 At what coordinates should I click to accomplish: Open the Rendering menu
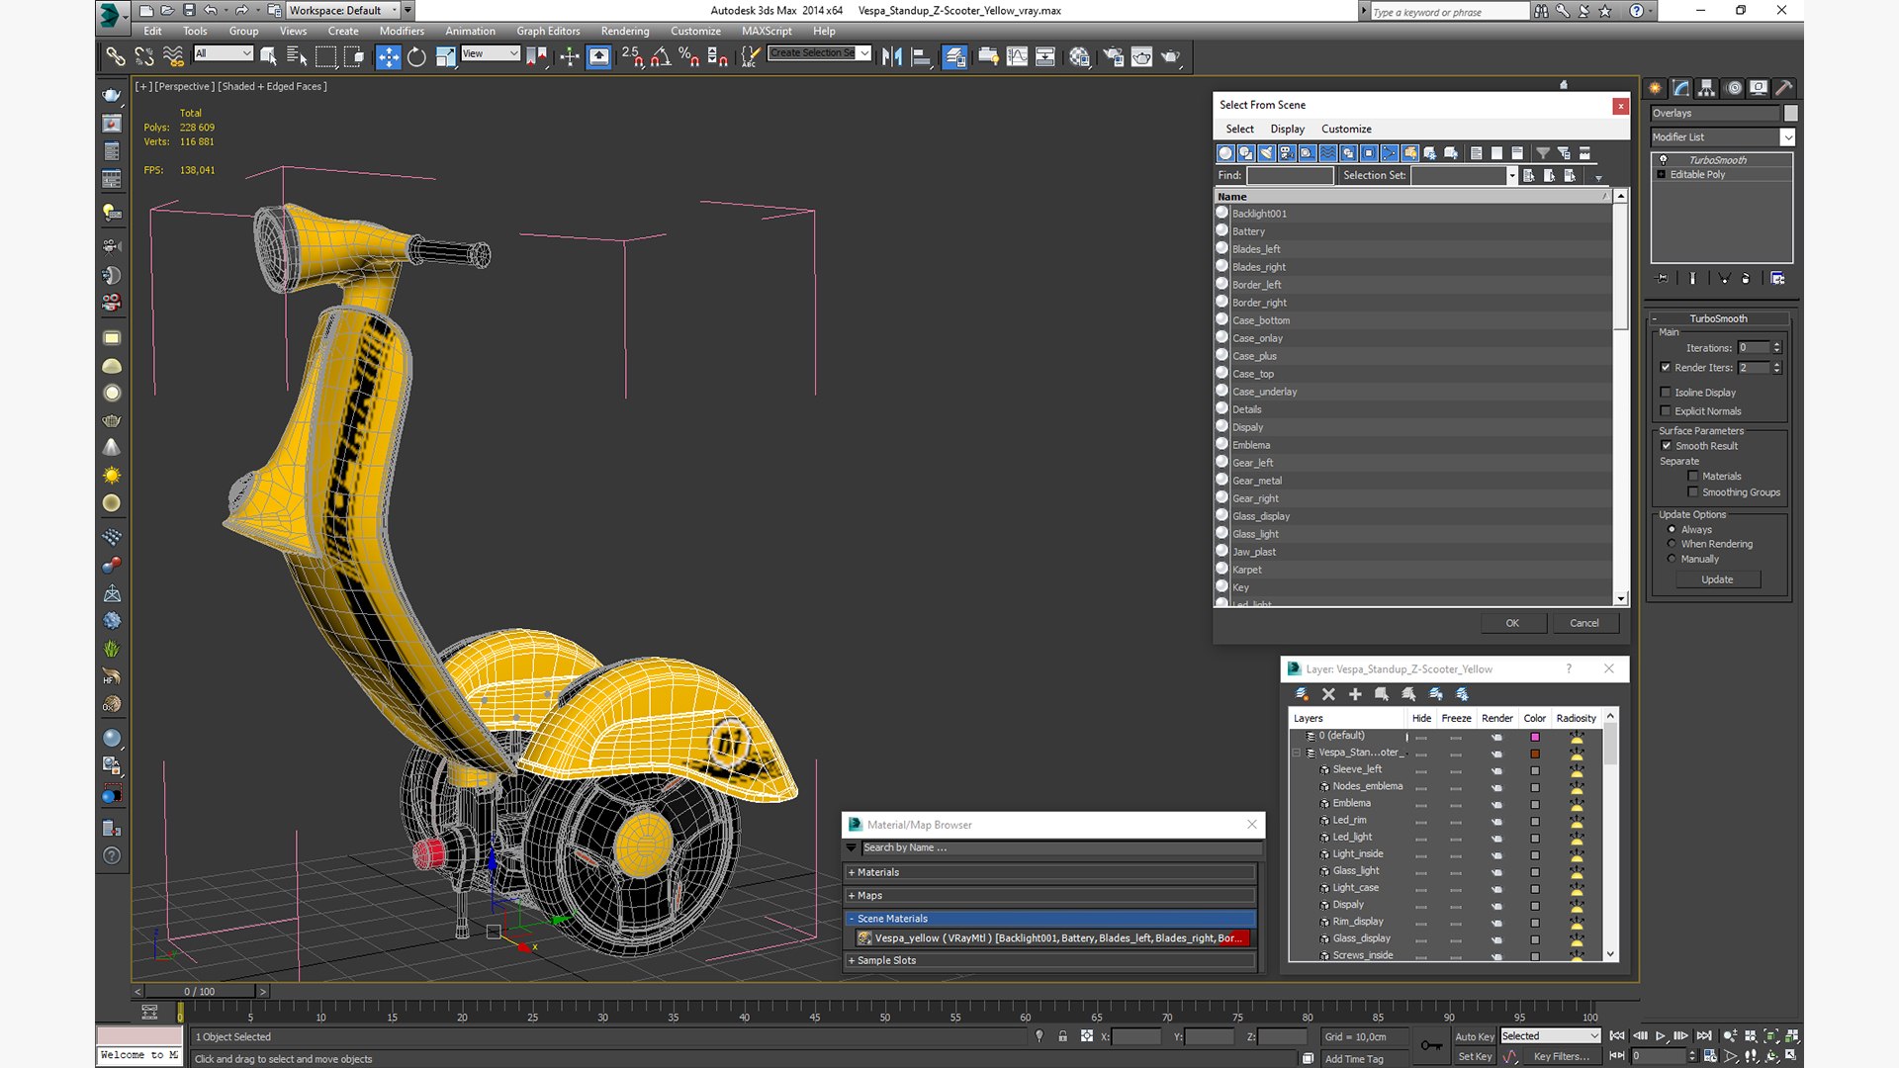tap(625, 31)
